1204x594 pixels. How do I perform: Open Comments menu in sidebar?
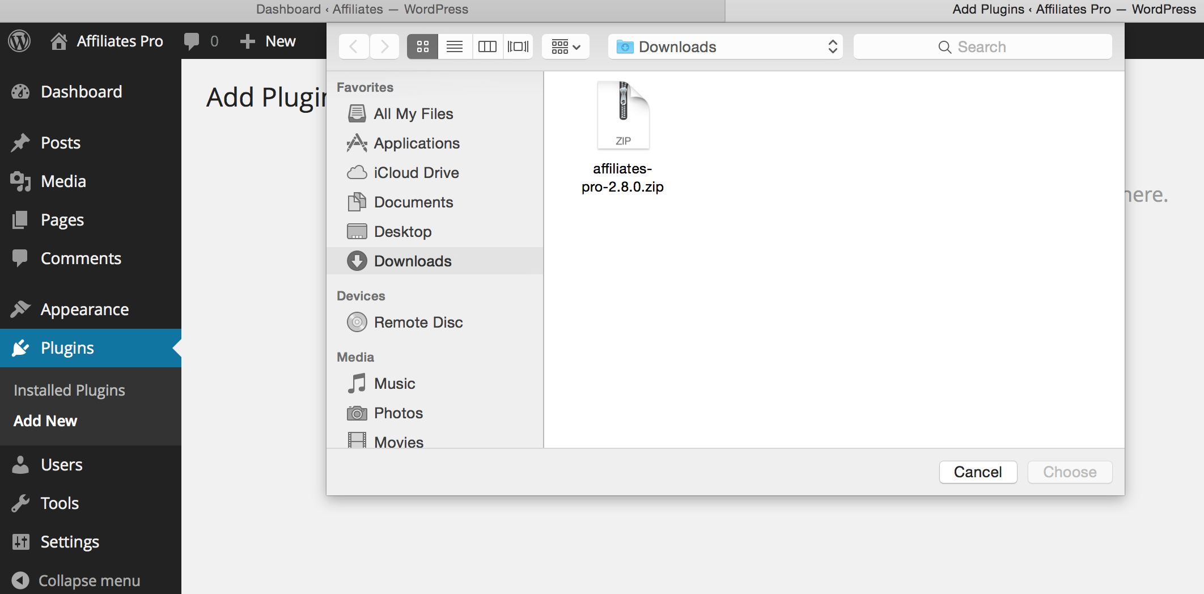91,258
